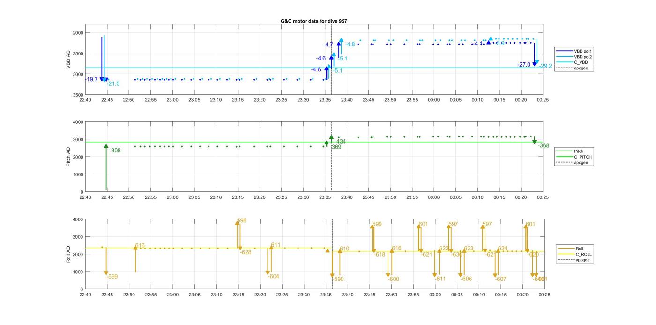The image size is (656, 325).
Task: Click the "3500" tick on VBD AD axis
Action: (77, 95)
